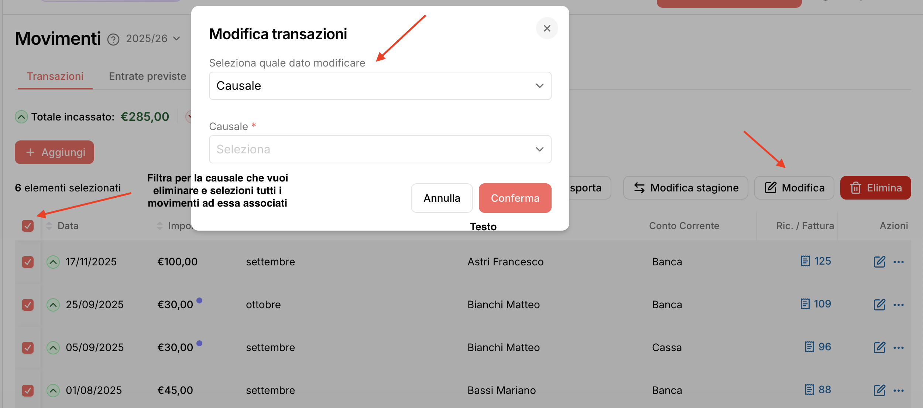Open more actions for Bassi Mariano row
The image size is (923, 408).
pos(899,391)
